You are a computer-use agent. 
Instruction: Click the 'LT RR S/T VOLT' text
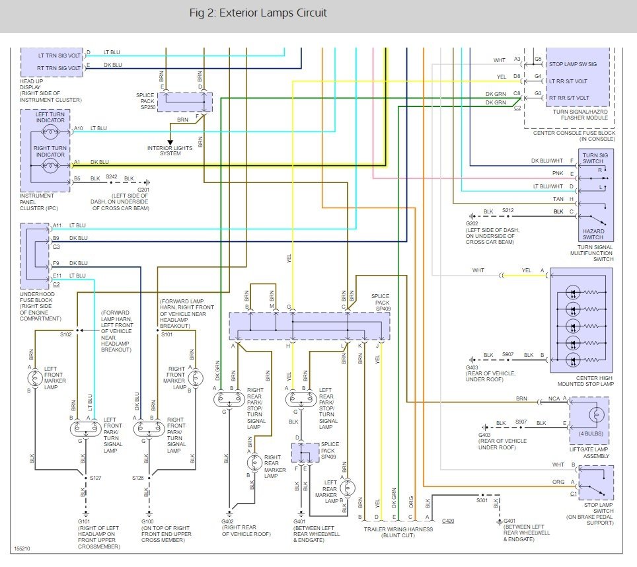(568, 81)
